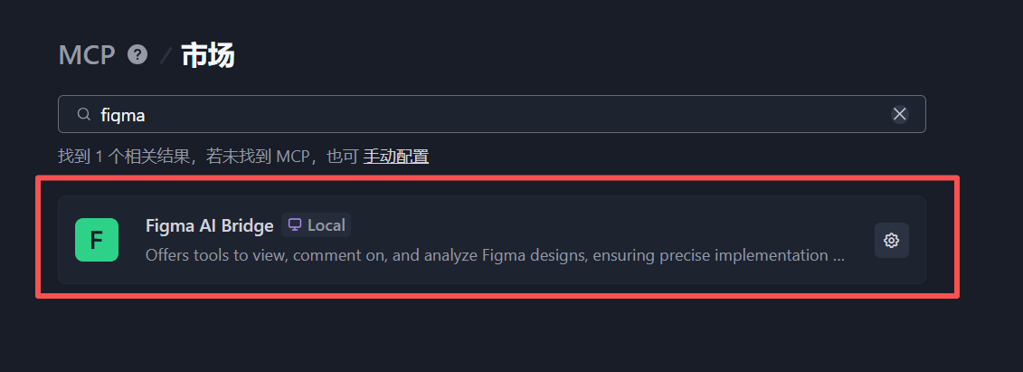Viewport: 1023px width, 372px height.
Task: Clear the figma search text with the X
Action: click(899, 114)
